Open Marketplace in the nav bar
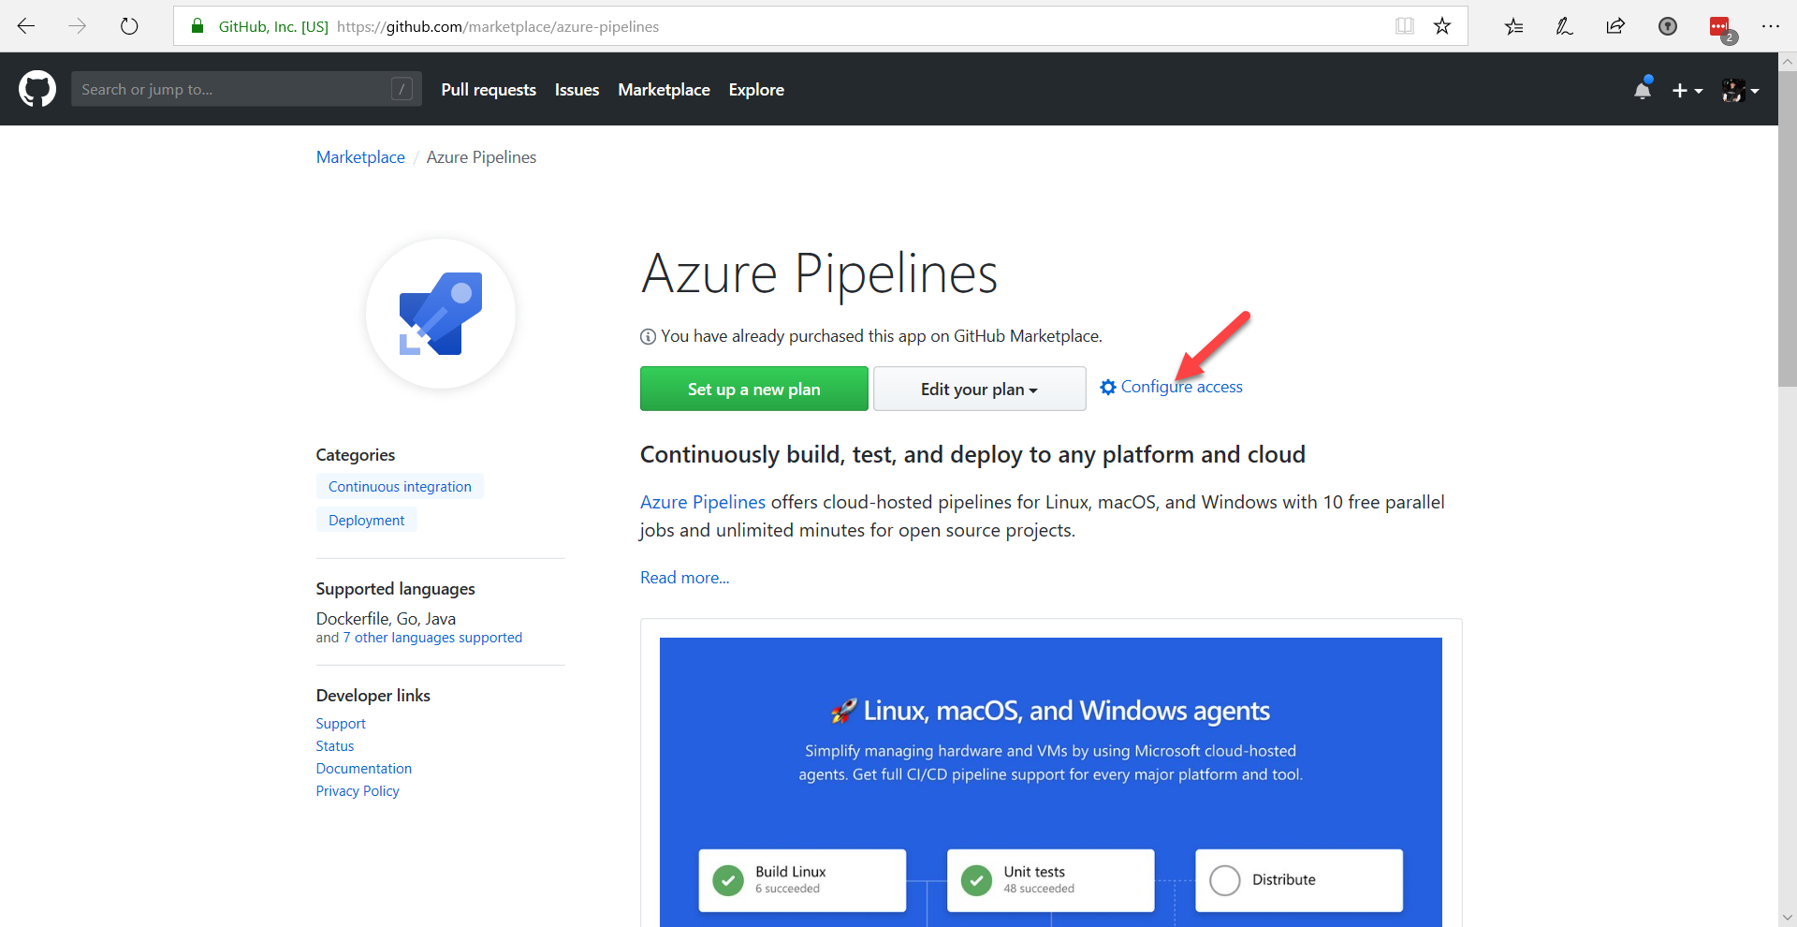The width and height of the screenshot is (1797, 927). (x=664, y=90)
